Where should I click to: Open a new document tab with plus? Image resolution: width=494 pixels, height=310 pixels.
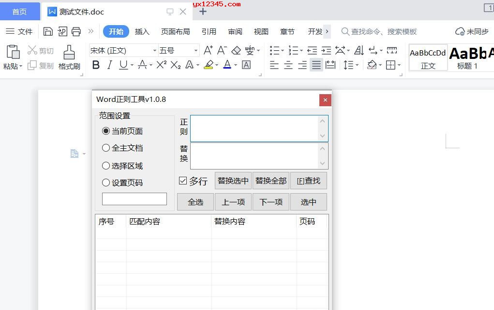click(x=203, y=12)
